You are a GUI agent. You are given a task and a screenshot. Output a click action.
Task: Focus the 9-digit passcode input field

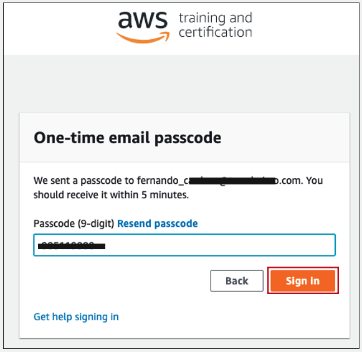click(184, 245)
